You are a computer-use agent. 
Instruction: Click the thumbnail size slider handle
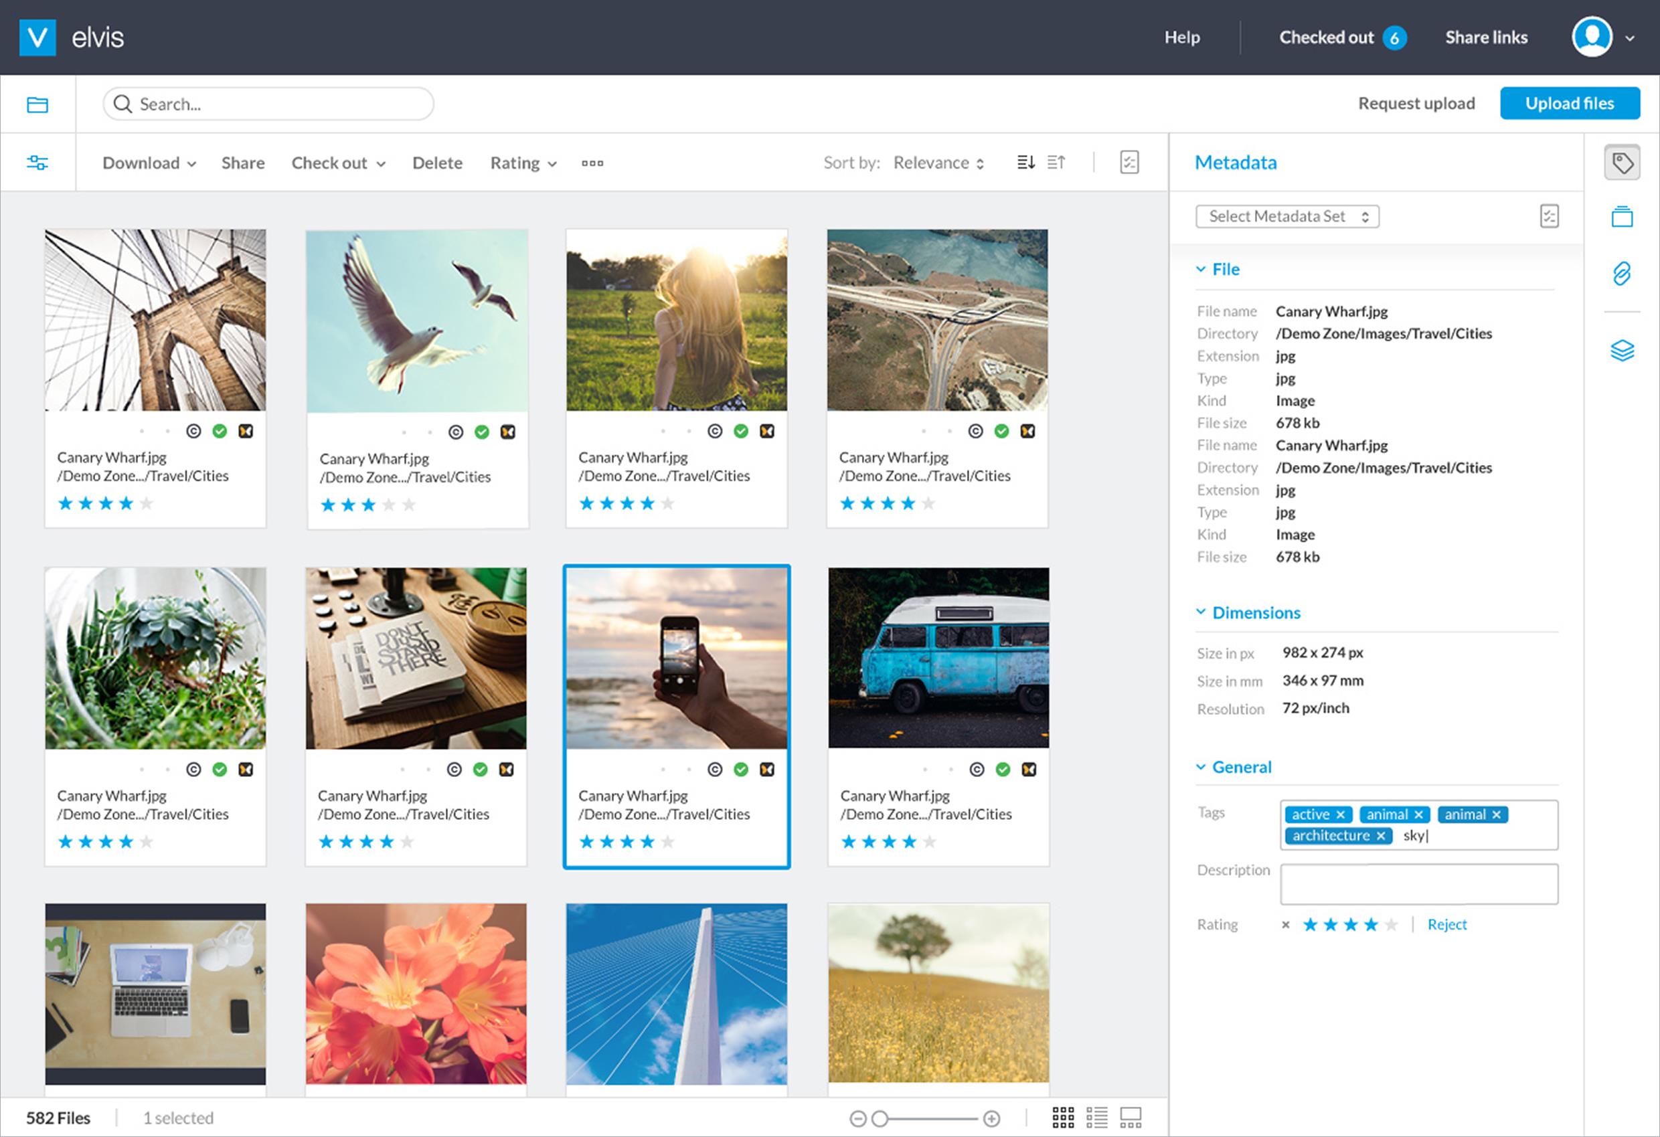tap(880, 1118)
